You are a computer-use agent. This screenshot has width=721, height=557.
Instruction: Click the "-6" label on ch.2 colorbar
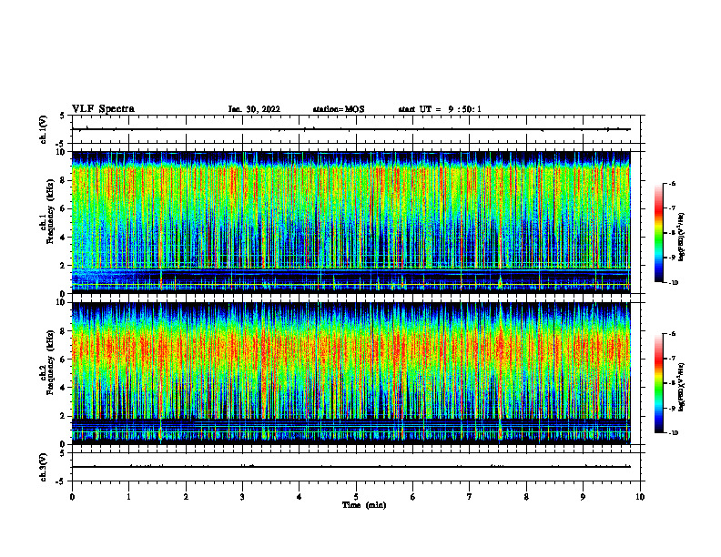pos(672,334)
